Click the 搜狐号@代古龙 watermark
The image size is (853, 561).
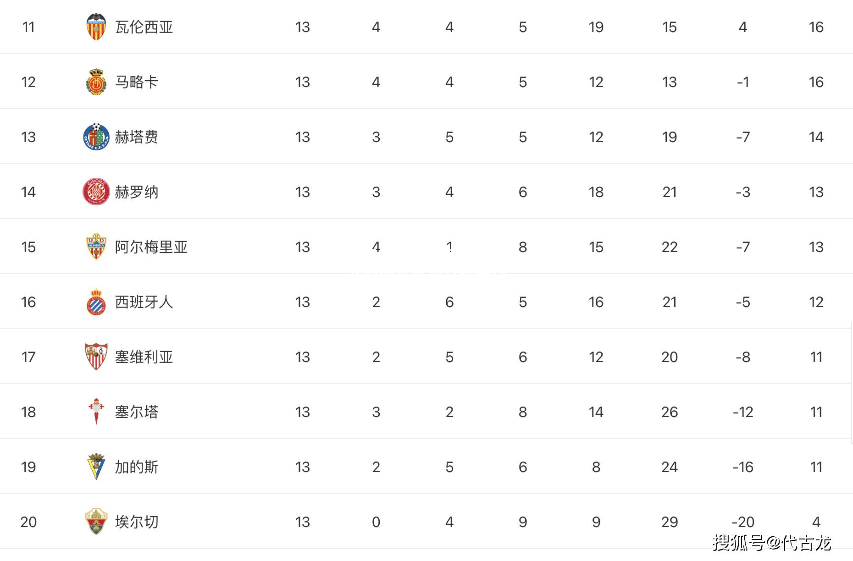(x=772, y=543)
